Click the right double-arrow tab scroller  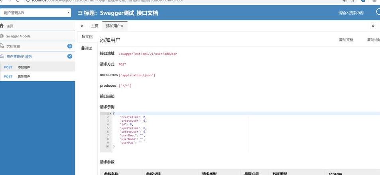pos(373,26)
